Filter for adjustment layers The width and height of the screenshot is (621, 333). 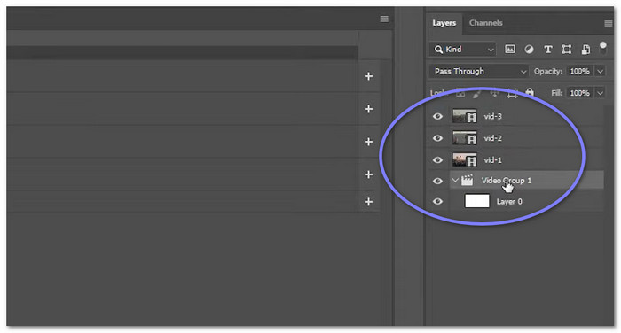(x=529, y=49)
